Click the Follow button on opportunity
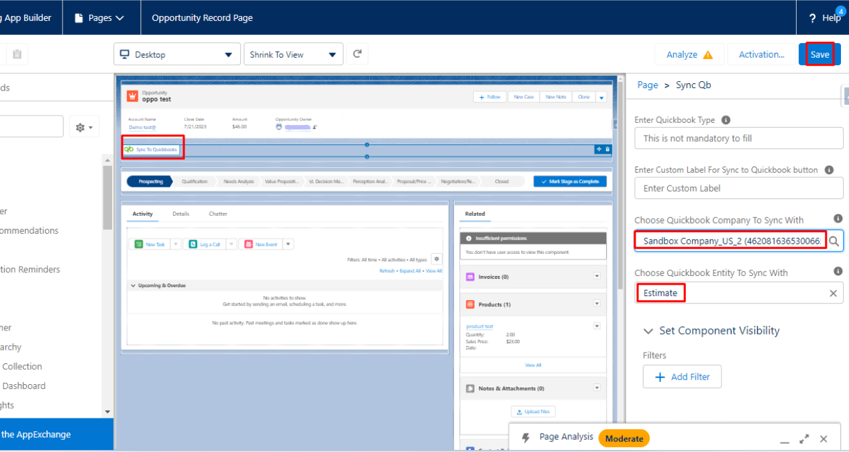The height and width of the screenshot is (452, 849). coord(489,97)
